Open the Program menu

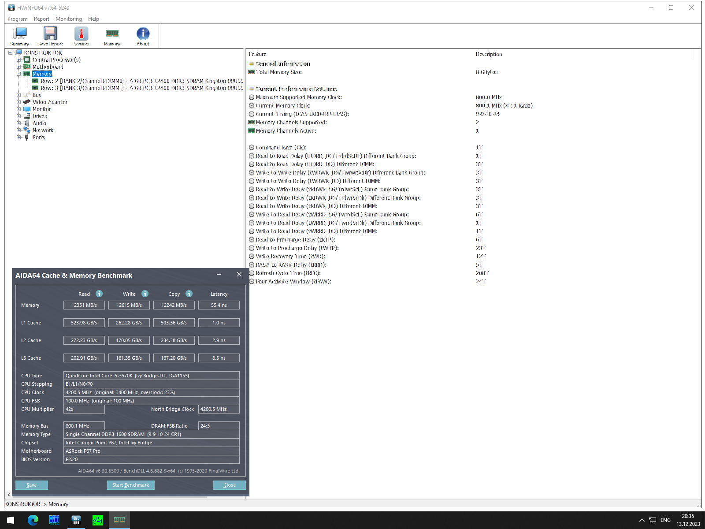click(x=18, y=19)
